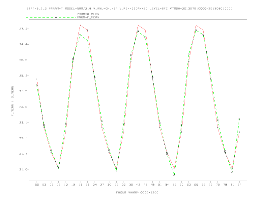Viewport: 261px width, 201px height.
Task: Click the x-axis tick label 45
Action: pos(145,185)
